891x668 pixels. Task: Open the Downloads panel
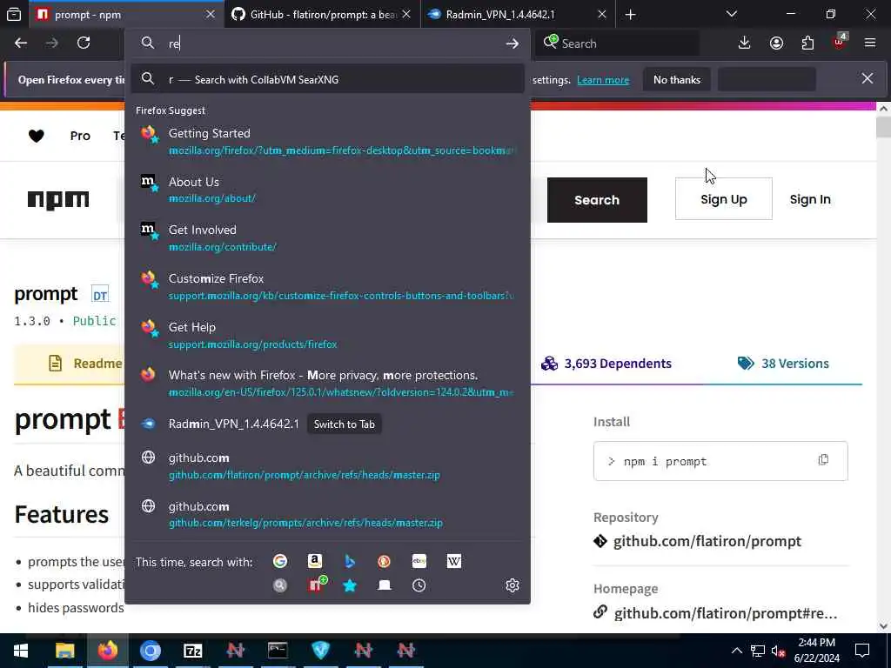pos(745,43)
